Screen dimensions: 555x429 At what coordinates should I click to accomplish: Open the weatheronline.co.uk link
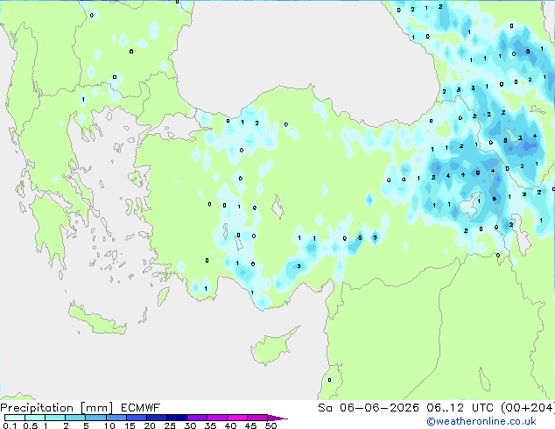point(481,421)
